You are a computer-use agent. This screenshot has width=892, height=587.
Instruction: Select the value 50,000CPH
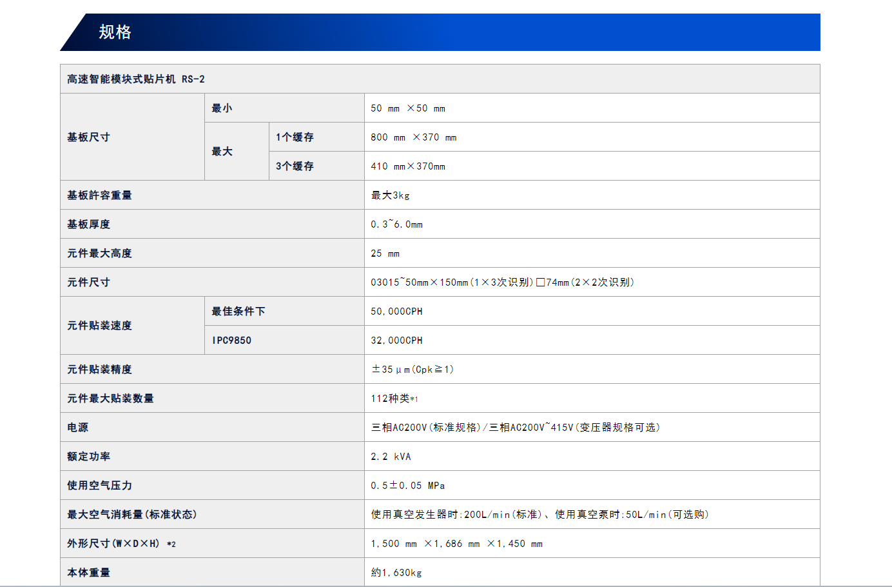[x=397, y=312]
